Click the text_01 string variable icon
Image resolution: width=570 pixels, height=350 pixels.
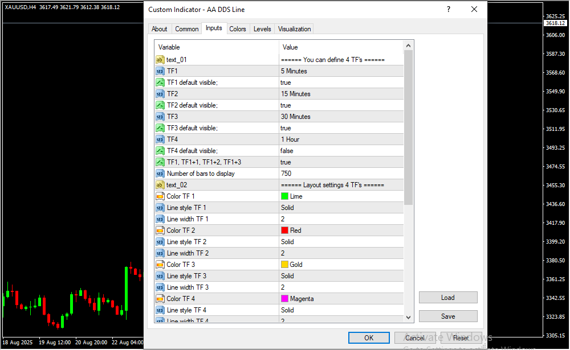pyautogui.click(x=160, y=60)
